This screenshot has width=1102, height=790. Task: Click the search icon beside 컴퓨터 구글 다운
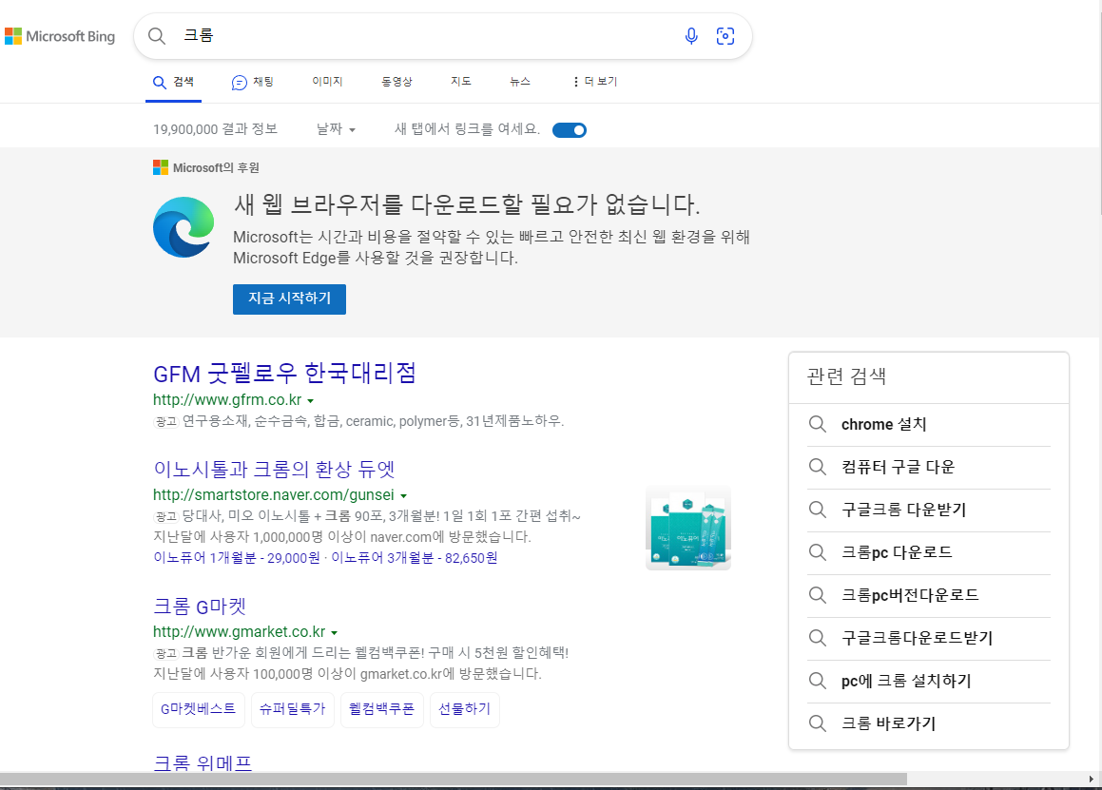coord(817,467)
